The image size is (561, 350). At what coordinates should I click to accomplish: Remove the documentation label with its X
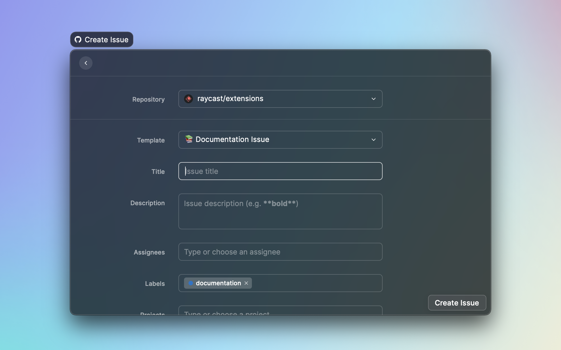[x=246, y=283]
